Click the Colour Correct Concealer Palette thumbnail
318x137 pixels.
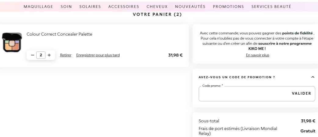(12, 42)
